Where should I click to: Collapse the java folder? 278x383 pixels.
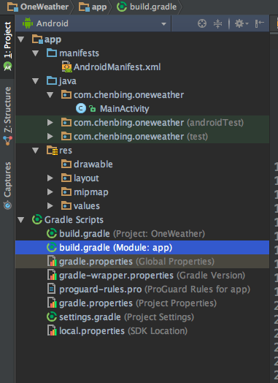(36, 81)
